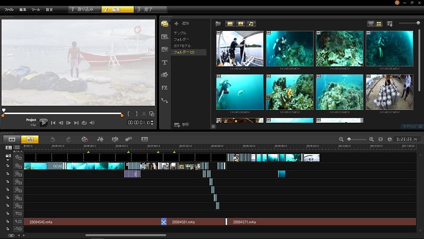424x239 pixels.
Task: Open the Path library category
Action: pyautogui.click(x=165, y=100)
